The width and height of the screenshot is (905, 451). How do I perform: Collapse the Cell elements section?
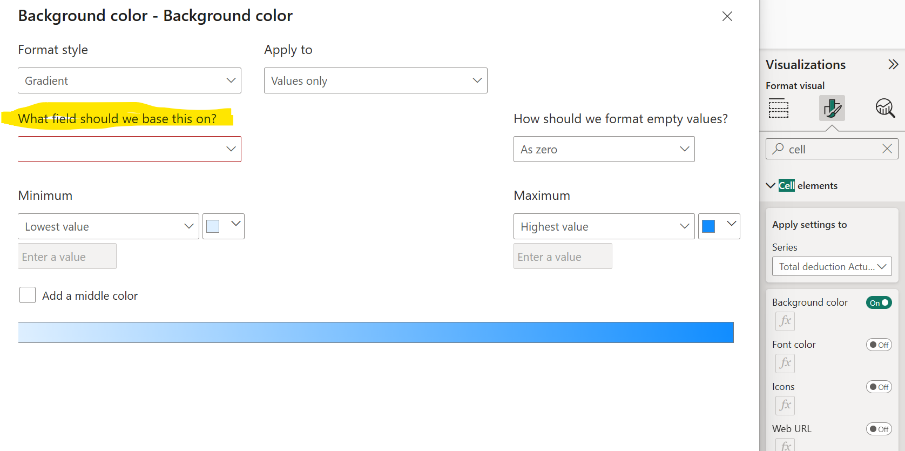[771, 185]
